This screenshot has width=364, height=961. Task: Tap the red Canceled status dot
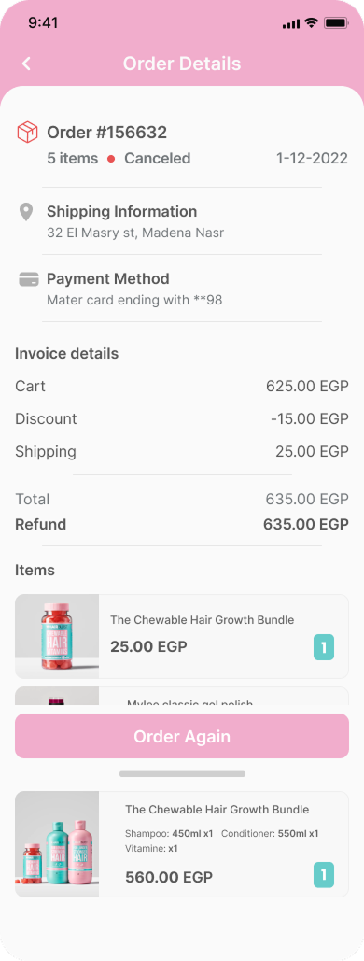tap(111, 159)
